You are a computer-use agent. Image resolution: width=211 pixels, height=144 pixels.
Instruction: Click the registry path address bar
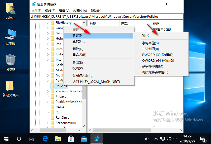pyautogui.click(x=107, y=17)
